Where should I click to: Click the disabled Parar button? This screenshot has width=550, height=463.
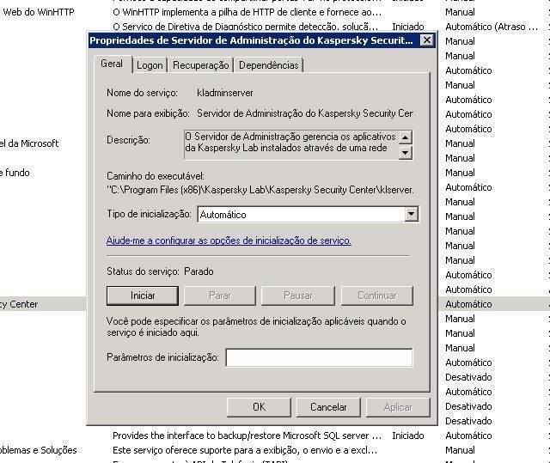point(220,295)
